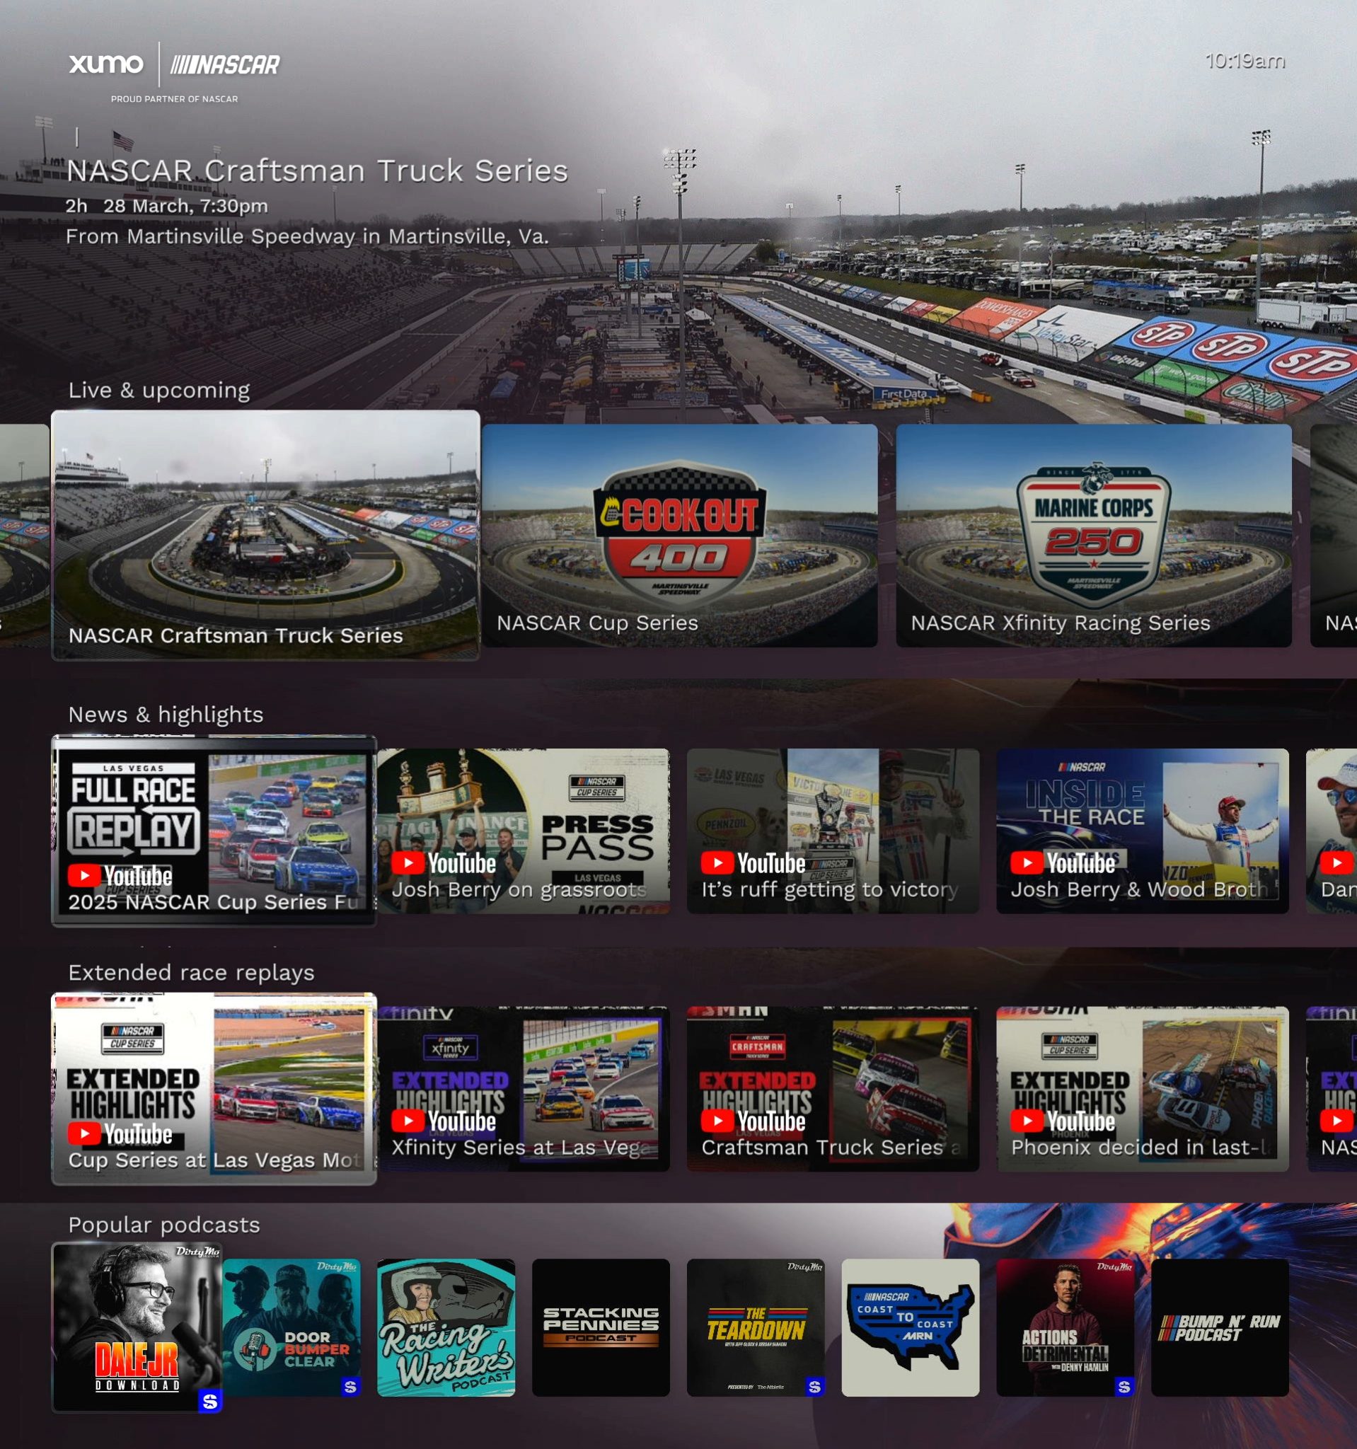
Task: Click "From Martinsville Speedway in Martinsville, Va." description
Action: (307, 236)
